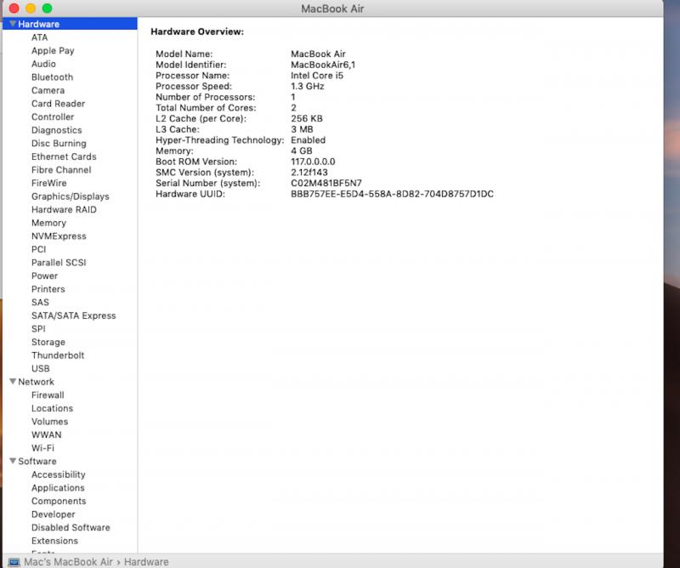The image size is (680, 568).
Task: Select Graphics/Displays item
Action: point(71,196)
